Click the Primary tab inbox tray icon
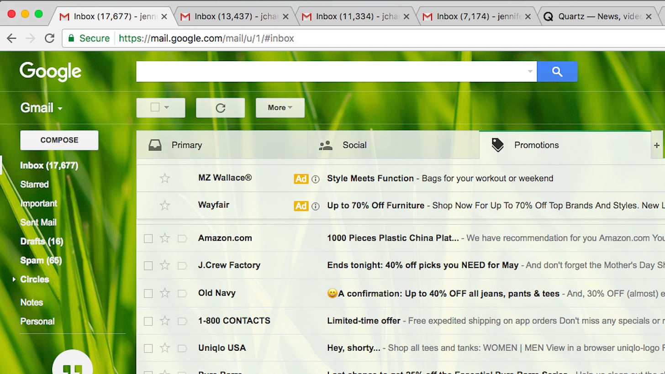Image resolution: width=665 pixels, height=374 pixels. tap(155, 145)
